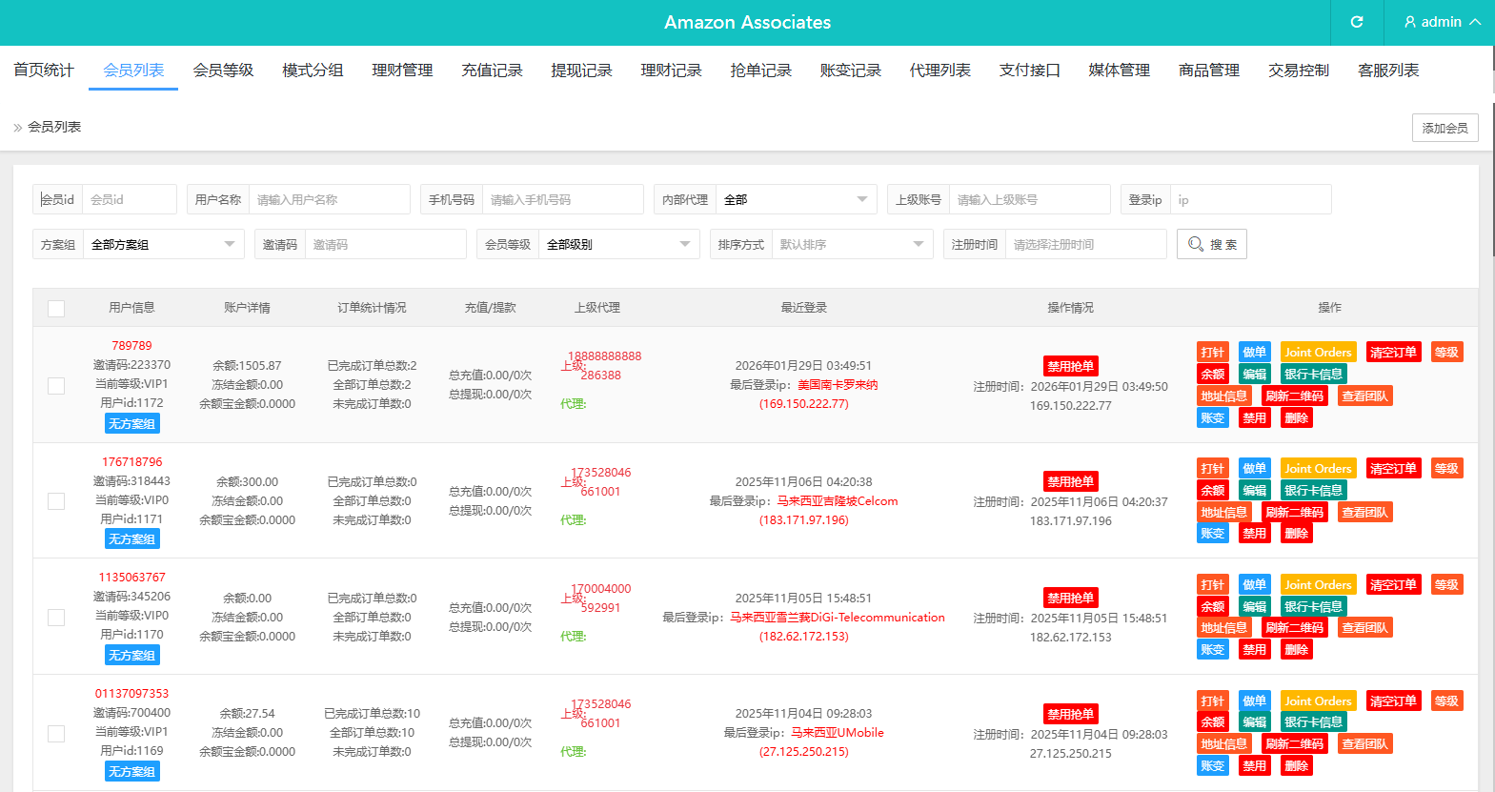Click 编辑 for user 1135063767
1495x792 pixels.
[x=1254, y=606]
